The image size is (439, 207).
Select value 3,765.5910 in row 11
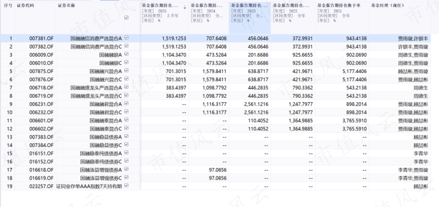pos(354,121)
